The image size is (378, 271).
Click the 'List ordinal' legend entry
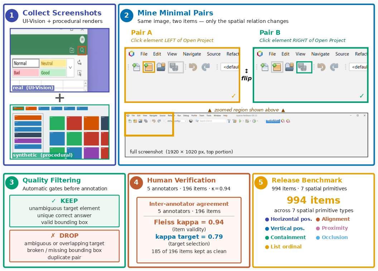click(x=283, y=247)
